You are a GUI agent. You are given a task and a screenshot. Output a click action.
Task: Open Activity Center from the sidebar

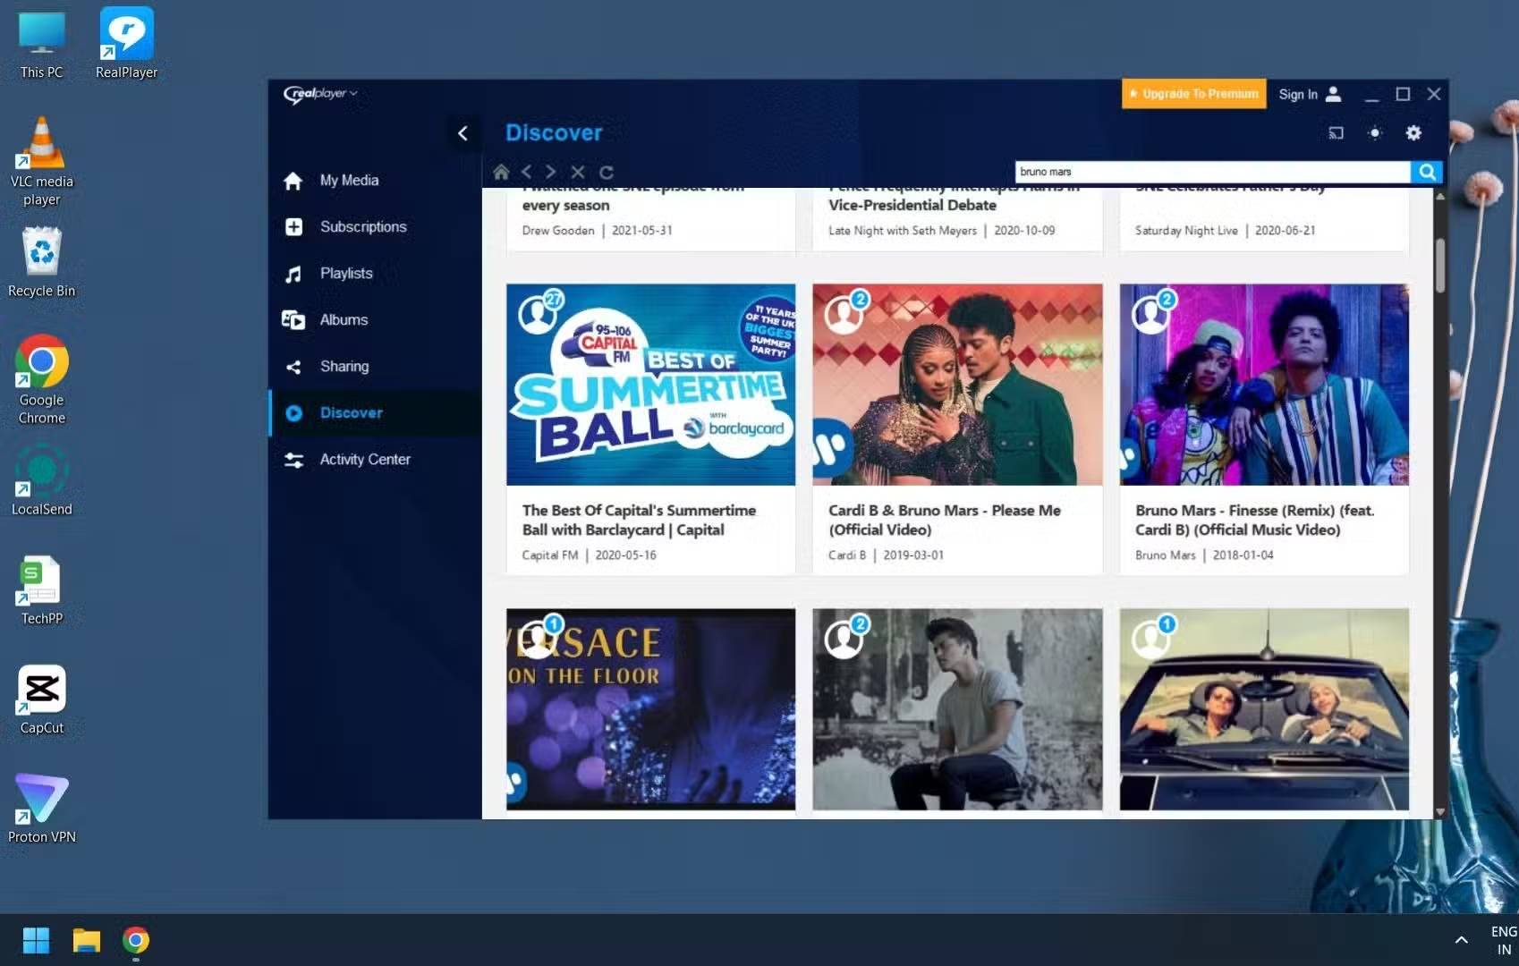click(365, 460)
